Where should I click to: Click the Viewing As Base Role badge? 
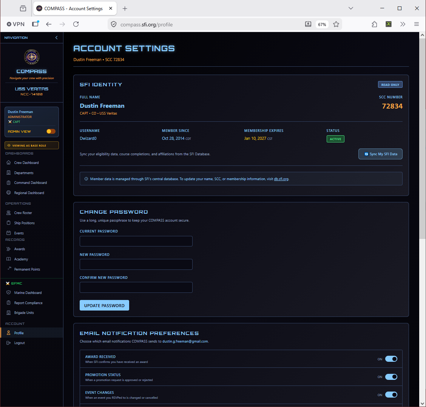[31, 145]
